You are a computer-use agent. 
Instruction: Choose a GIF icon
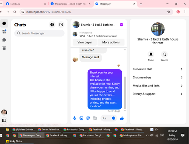tap(95, 118)
